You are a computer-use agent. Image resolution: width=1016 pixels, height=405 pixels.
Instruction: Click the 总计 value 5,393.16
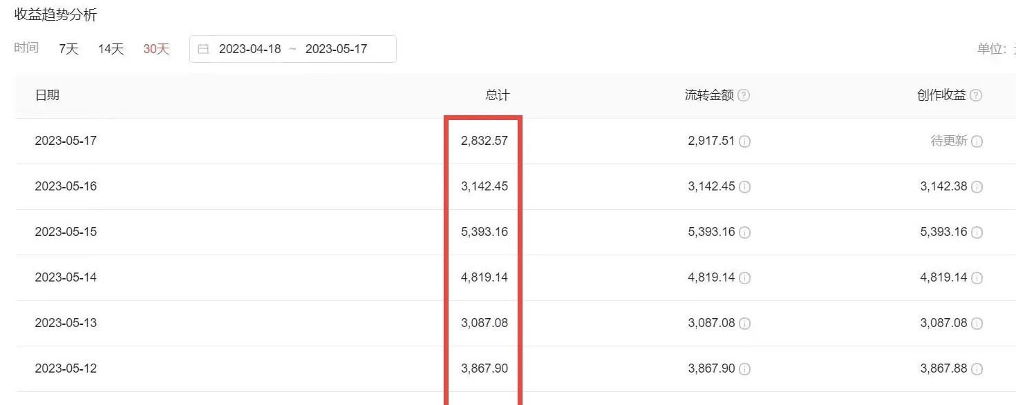[485, 232]
